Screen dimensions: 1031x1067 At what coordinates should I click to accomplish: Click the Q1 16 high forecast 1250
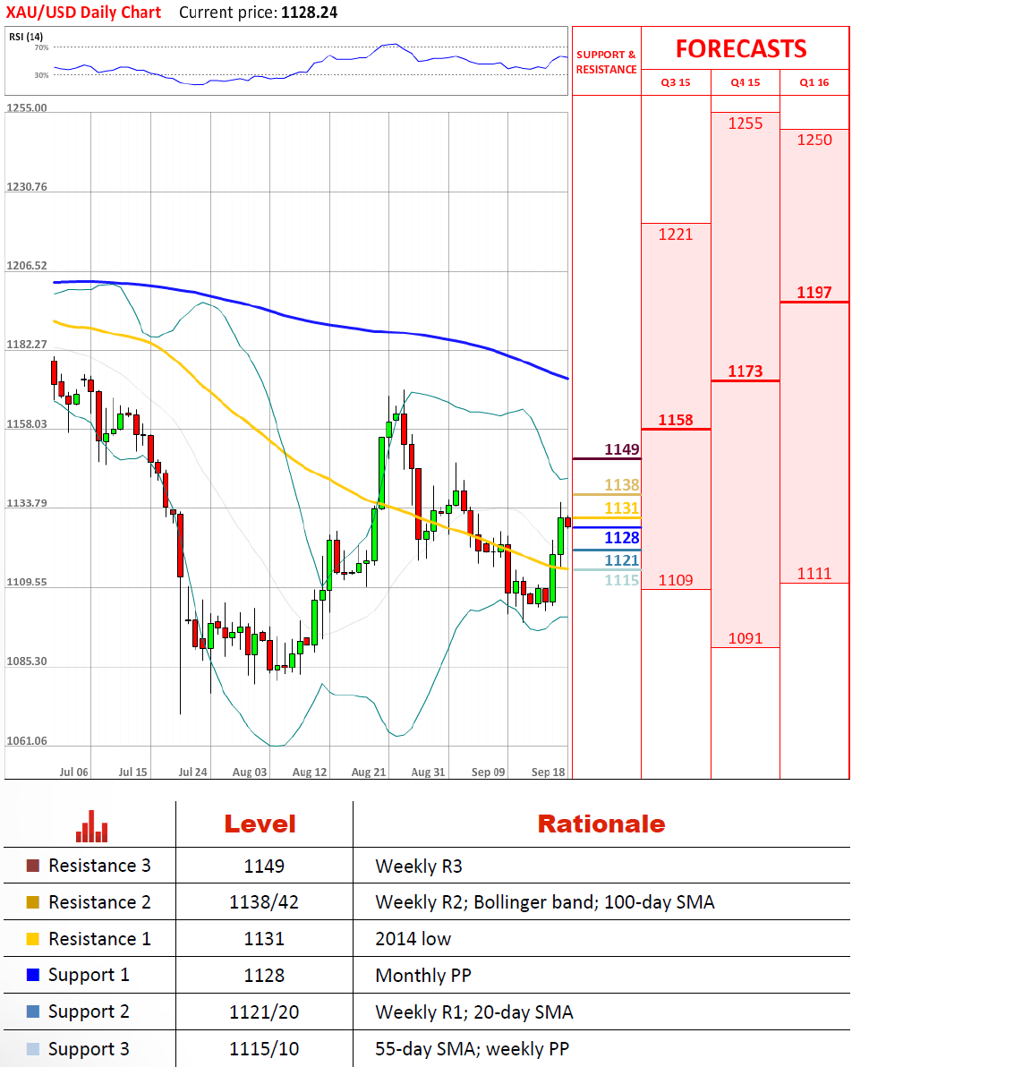point(814,140)
